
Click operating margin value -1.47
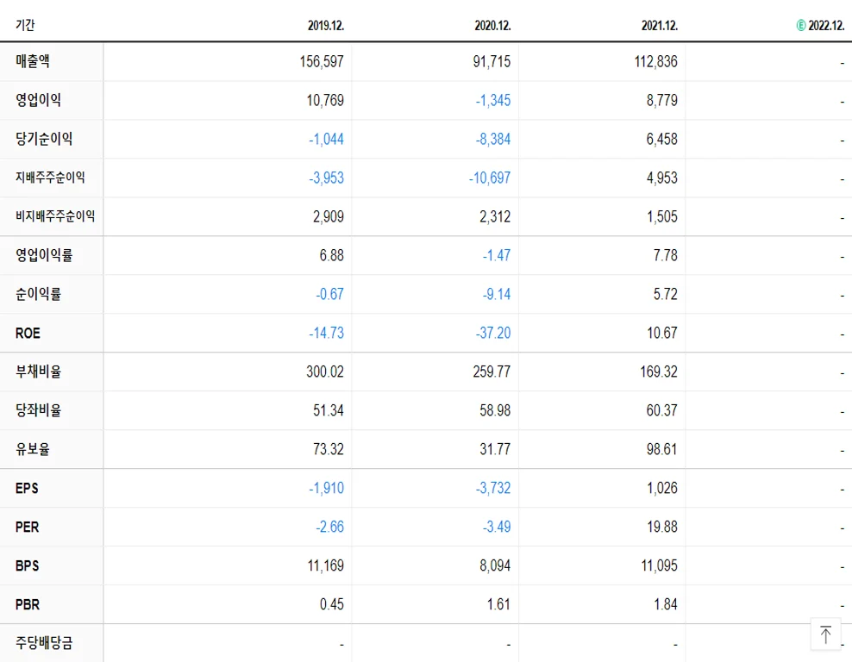pyautogui.click(x=497, y=255)
